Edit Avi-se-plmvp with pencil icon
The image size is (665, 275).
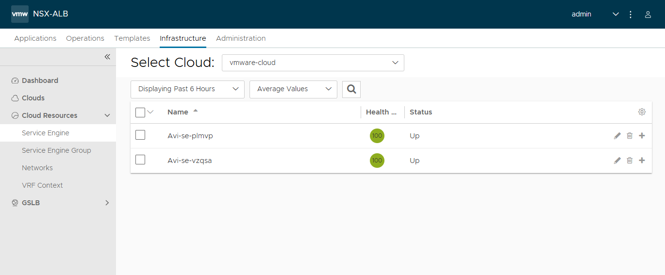(617, 136)
